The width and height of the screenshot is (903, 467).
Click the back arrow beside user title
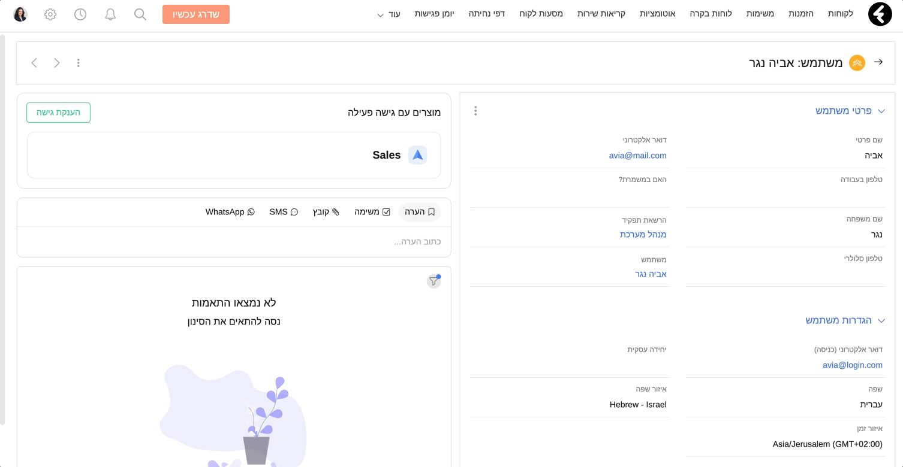tap(878, 62)
